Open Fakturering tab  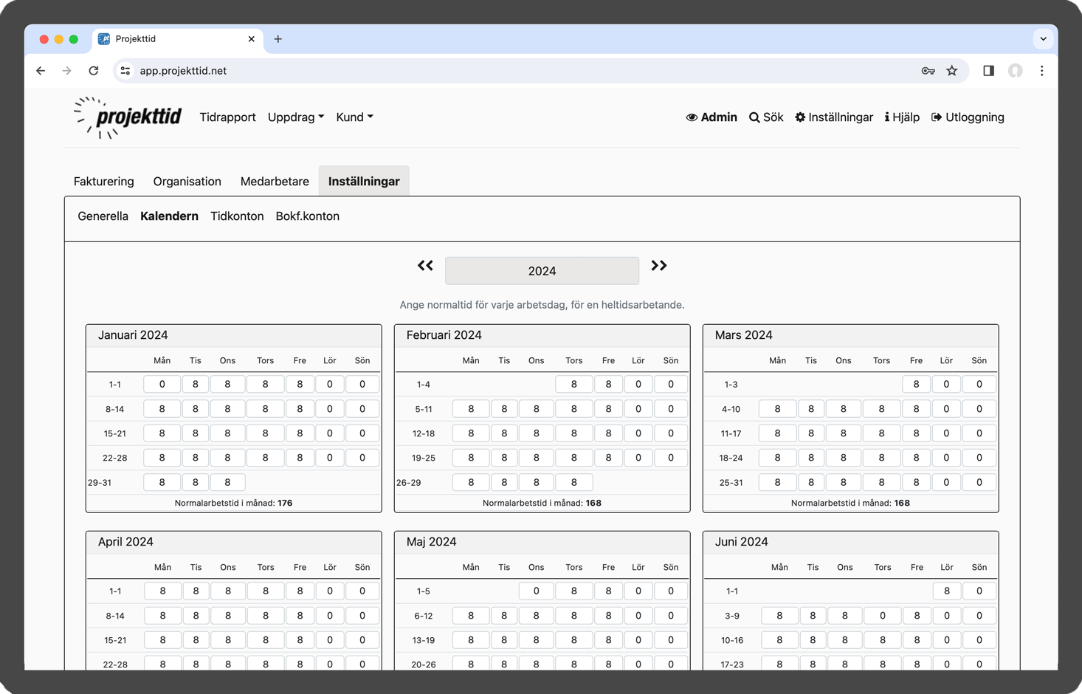point(104,182)
